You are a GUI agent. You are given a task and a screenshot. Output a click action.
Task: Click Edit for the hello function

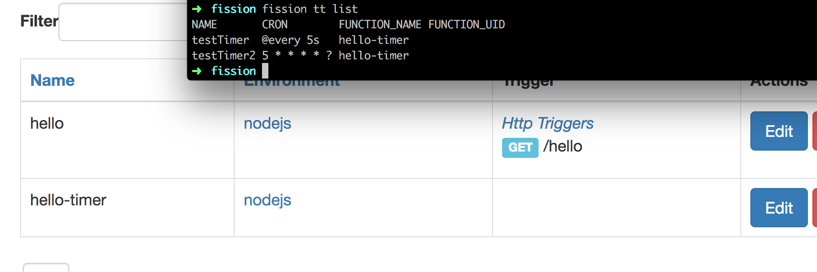[778, 131]
